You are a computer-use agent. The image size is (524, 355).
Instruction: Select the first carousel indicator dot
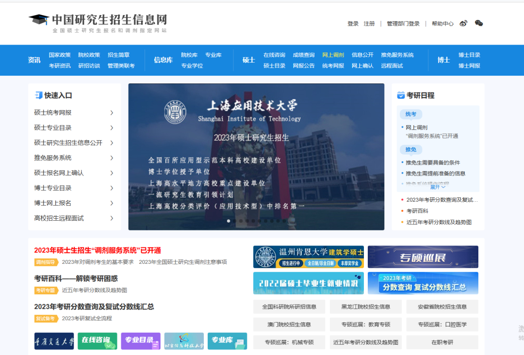pyautogui.click(x=229, y=221)
